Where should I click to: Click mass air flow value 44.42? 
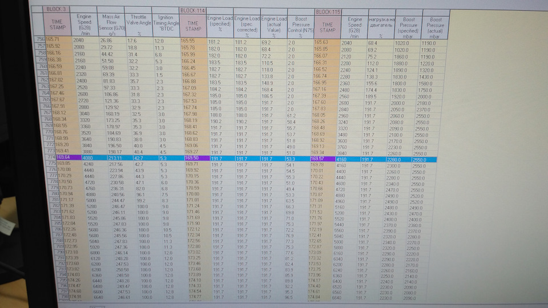(107, 54)
